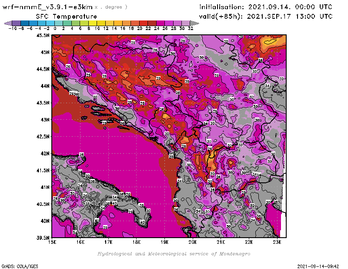Click the 39.5N latitude label
The height and width of the screenshot is (269, 348).
tap(43, 238)
